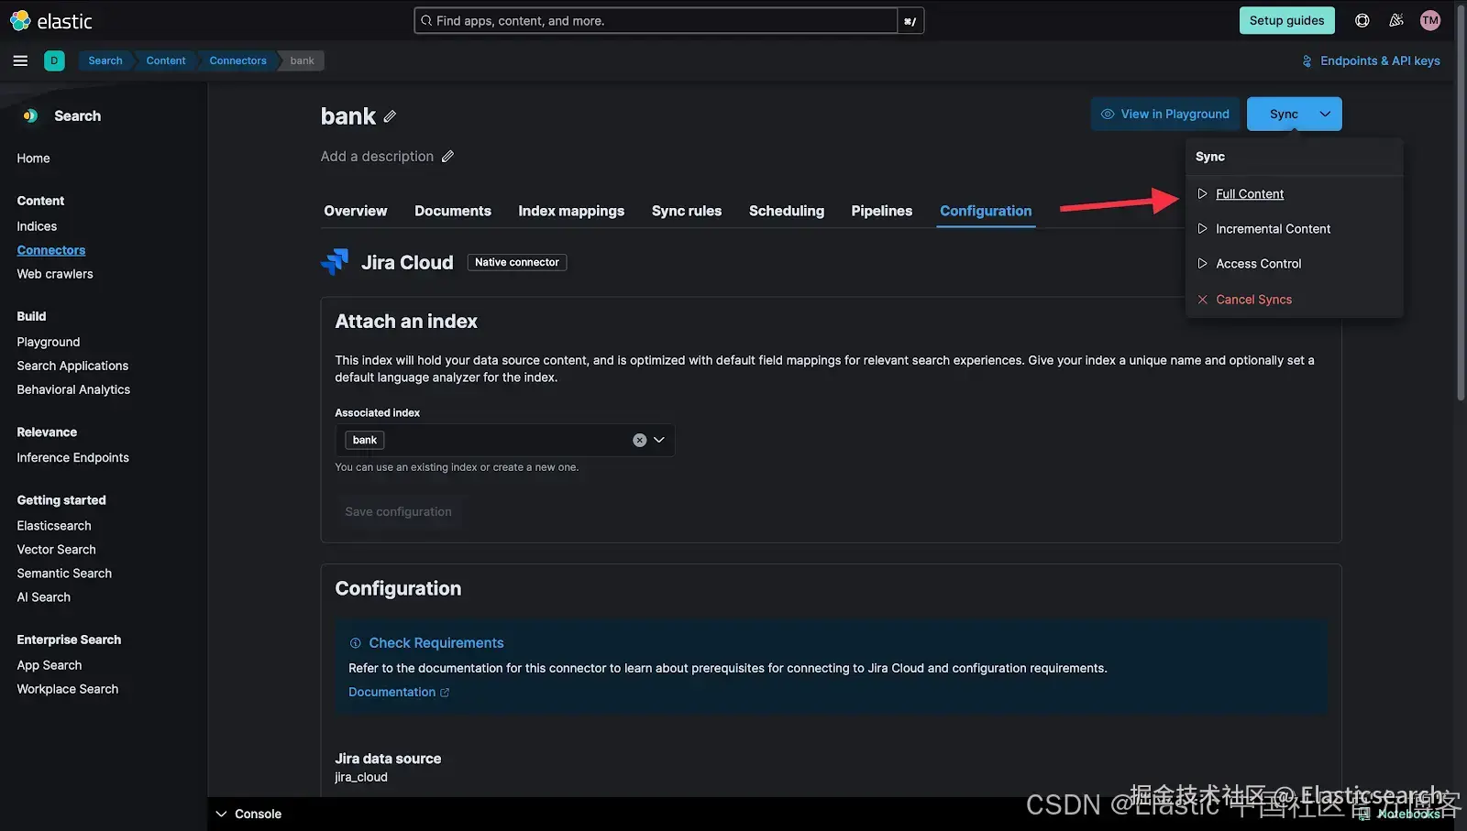The height and width of the screenshot is (831, 1467).
Task: Open the Documentation link
Action: pyautogui.click(x=399, y=693)
